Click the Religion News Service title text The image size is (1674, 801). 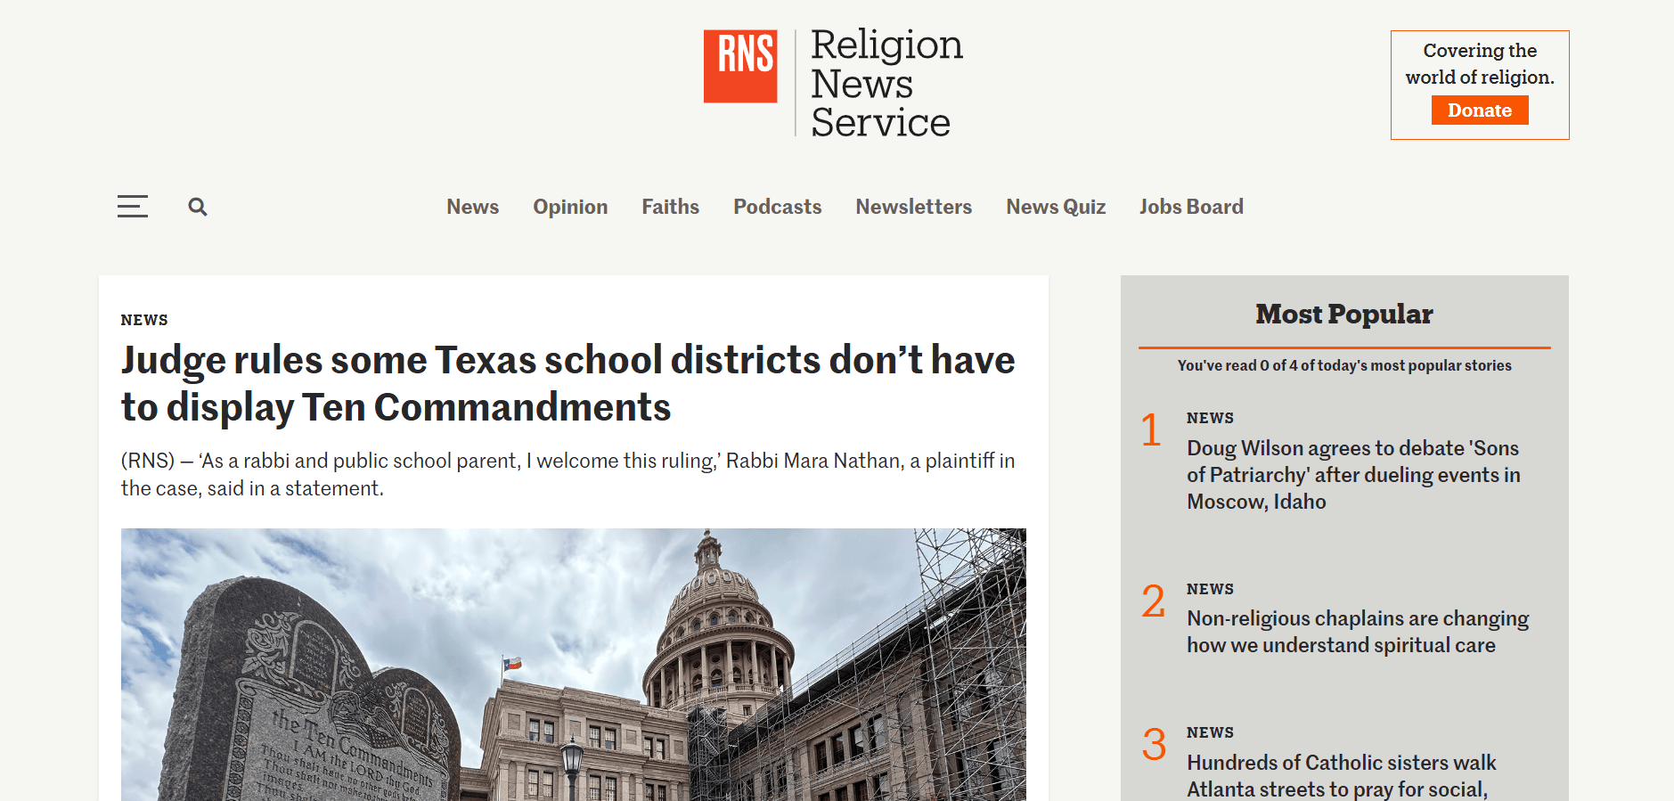tap(886, 84)
